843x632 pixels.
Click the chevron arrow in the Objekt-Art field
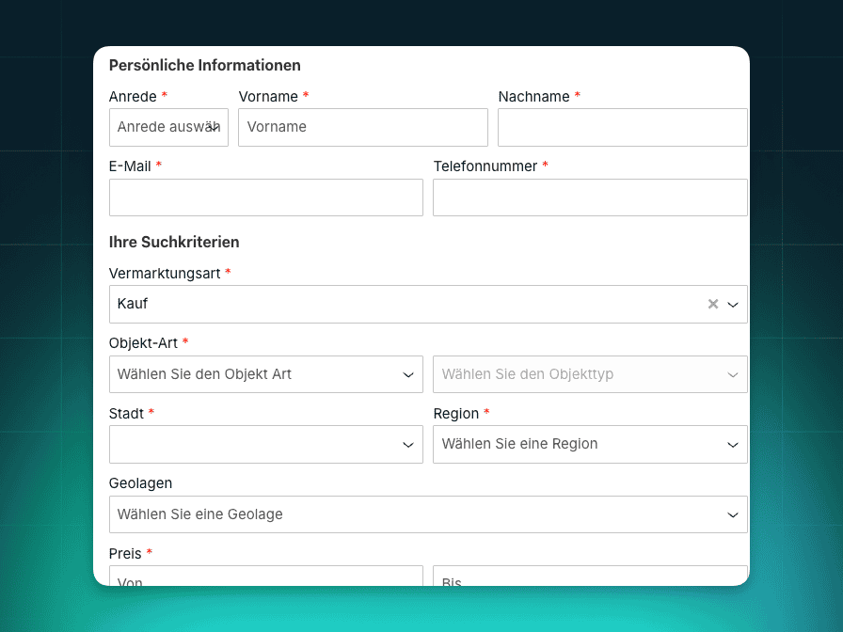(408, 374)
